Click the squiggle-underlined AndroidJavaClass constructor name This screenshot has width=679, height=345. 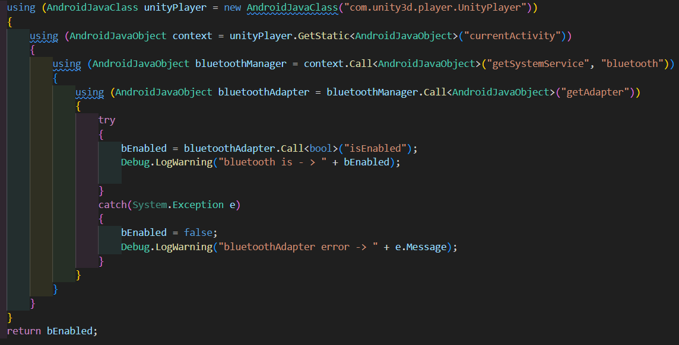[292, 8]
